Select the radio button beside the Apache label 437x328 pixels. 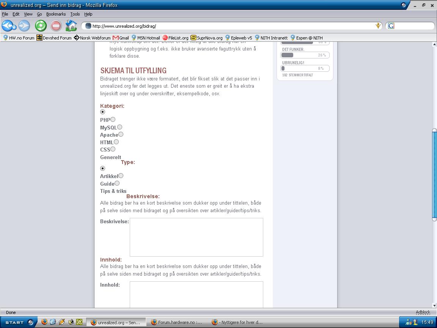coord(121,134)
